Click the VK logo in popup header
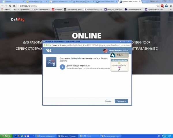Viewport: 173px width, 138px height. click(x=49, y=51)
